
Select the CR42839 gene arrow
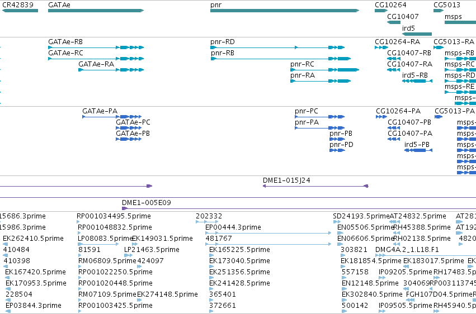click(x=20, y=11)
